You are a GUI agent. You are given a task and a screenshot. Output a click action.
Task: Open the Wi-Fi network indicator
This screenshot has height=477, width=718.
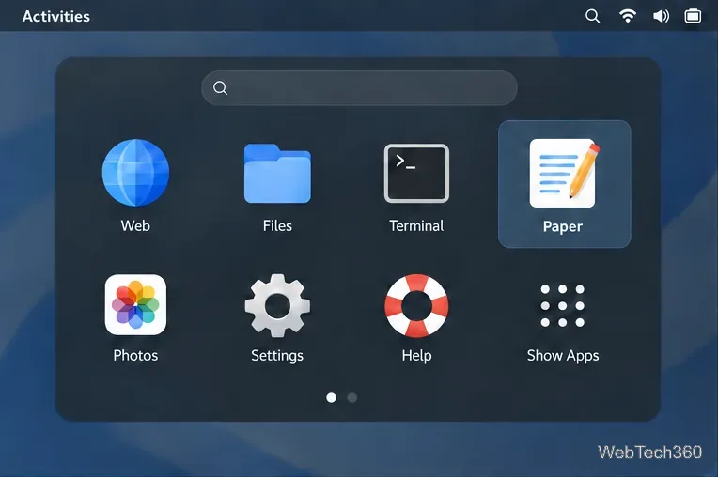(628, 16)
